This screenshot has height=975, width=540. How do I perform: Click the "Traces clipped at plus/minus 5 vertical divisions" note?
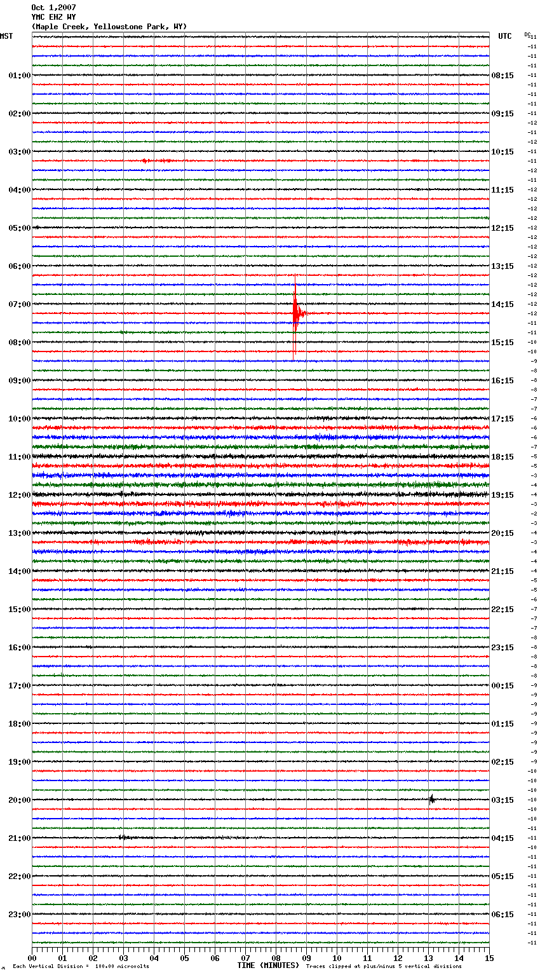coord(384,967)
